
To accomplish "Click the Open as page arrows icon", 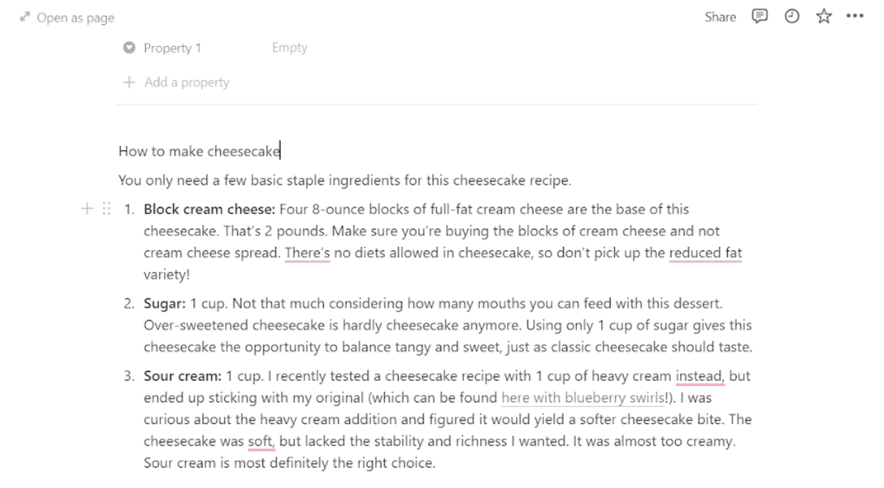I will [25, 17].
